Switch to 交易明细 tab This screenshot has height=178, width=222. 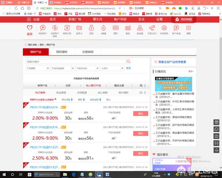88,52
